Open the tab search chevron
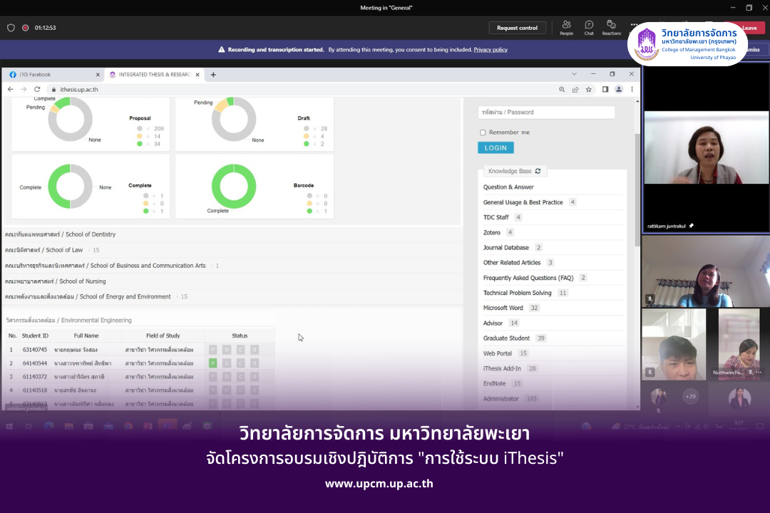The height and width of the screenshot is (513, 770). (x=574, y=74)
